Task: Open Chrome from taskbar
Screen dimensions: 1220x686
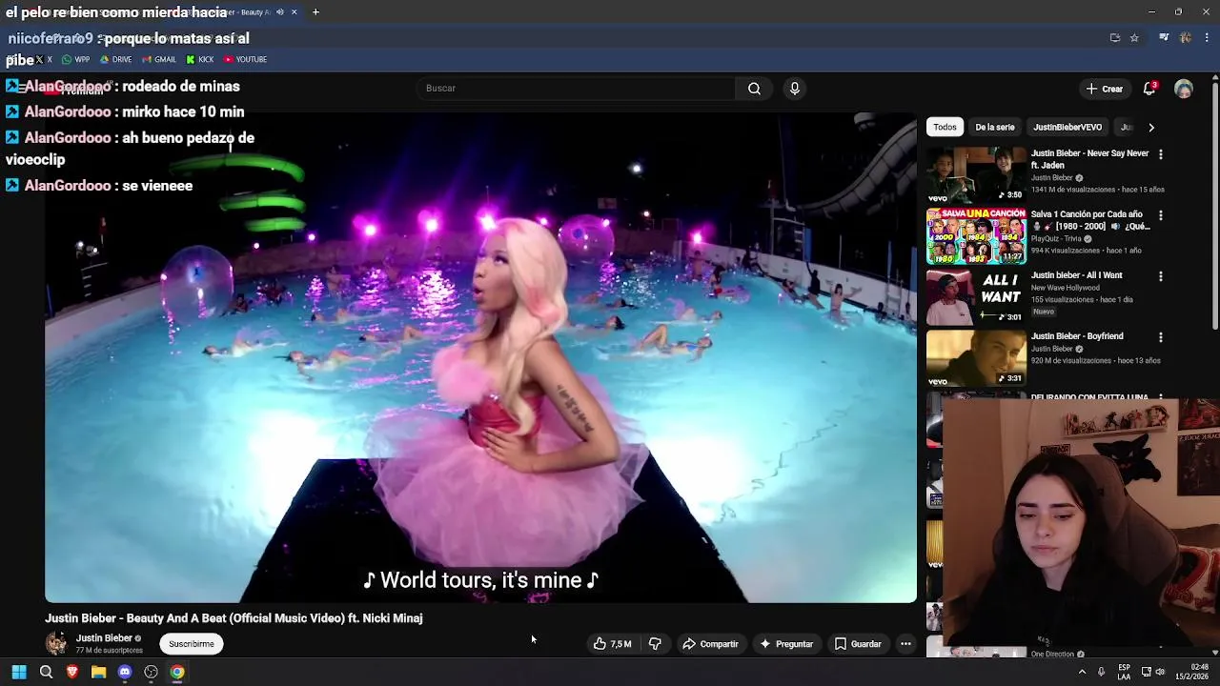Action: 177,673
